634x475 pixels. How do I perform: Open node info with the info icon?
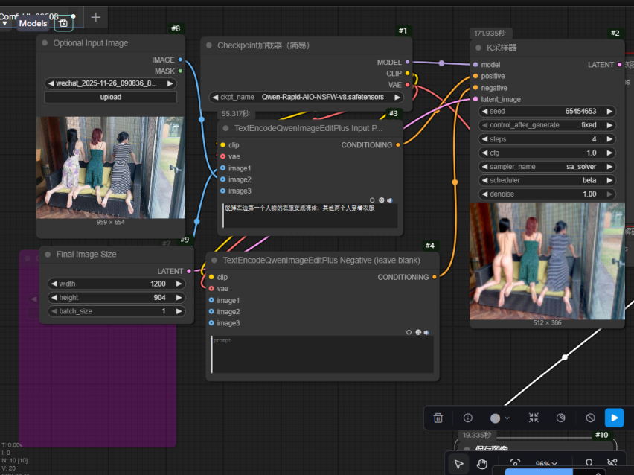(468, 418)
